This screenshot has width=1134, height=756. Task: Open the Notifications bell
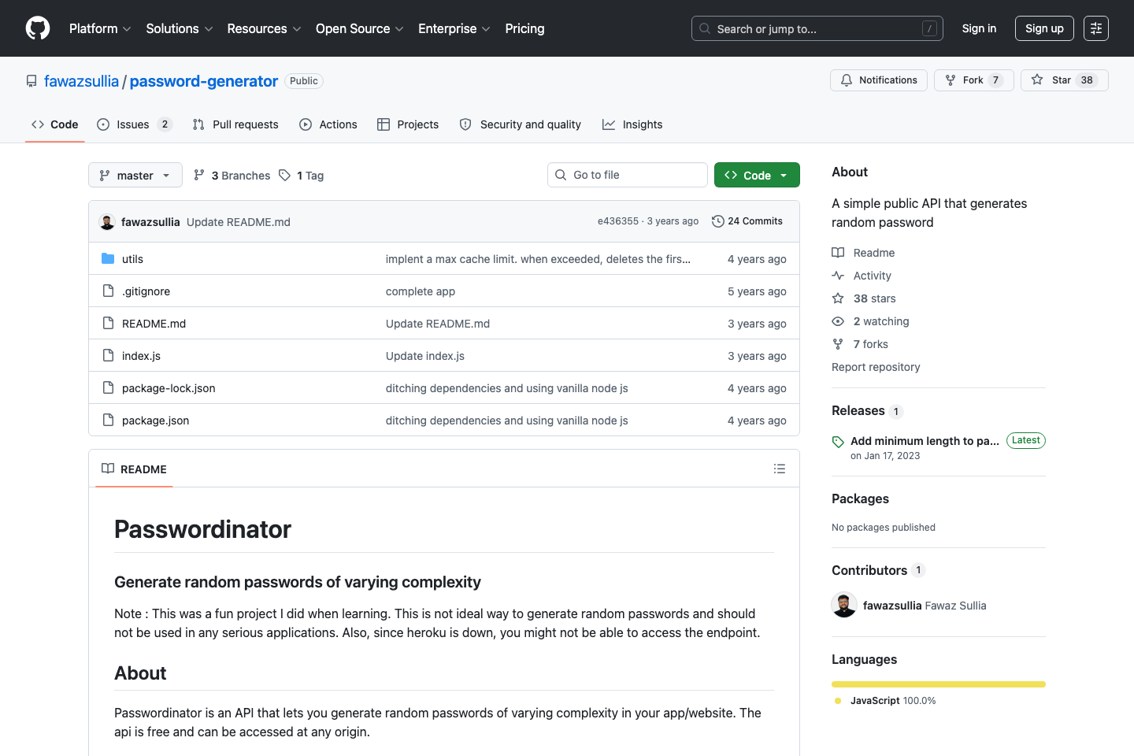click(x=846, y=80)
